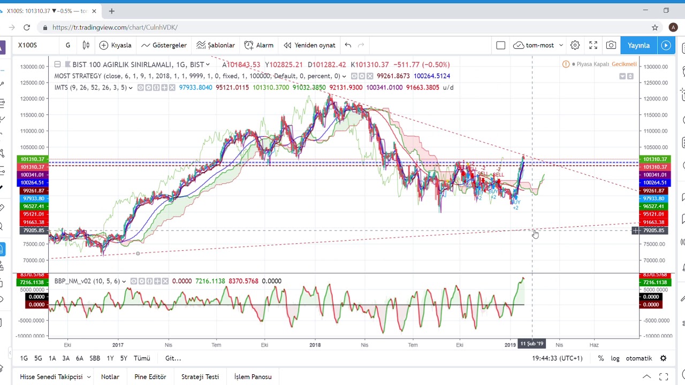Open BBP_NM_v02 settings gear
The height and width of the screenshot is (385, 685).
point(142,281)
